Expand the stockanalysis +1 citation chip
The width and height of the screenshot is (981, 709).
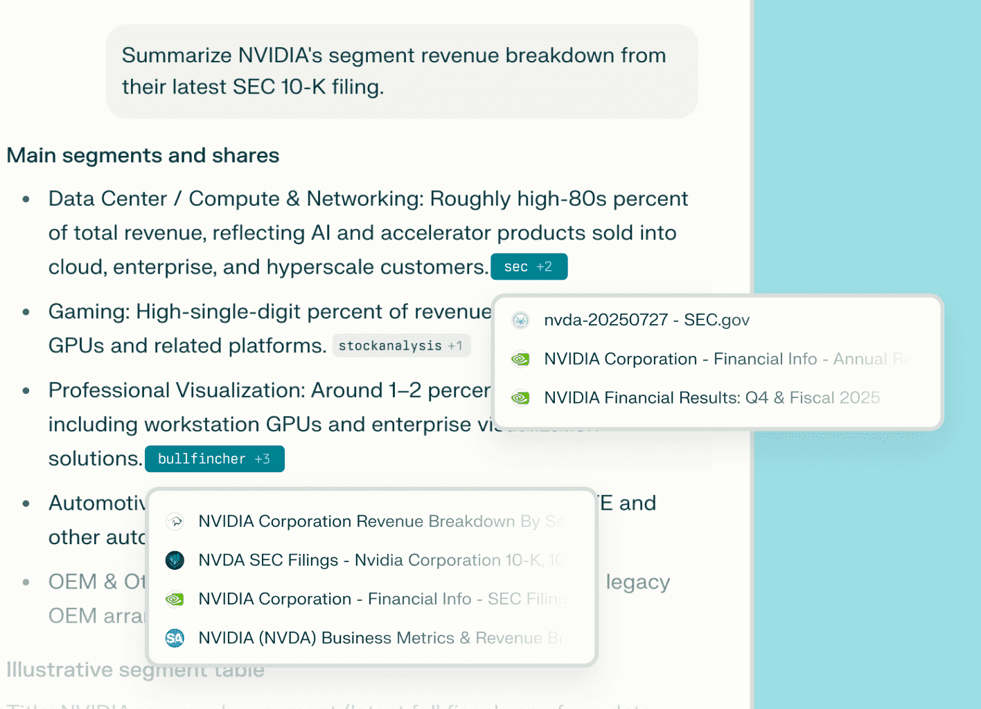coord(401,345)
